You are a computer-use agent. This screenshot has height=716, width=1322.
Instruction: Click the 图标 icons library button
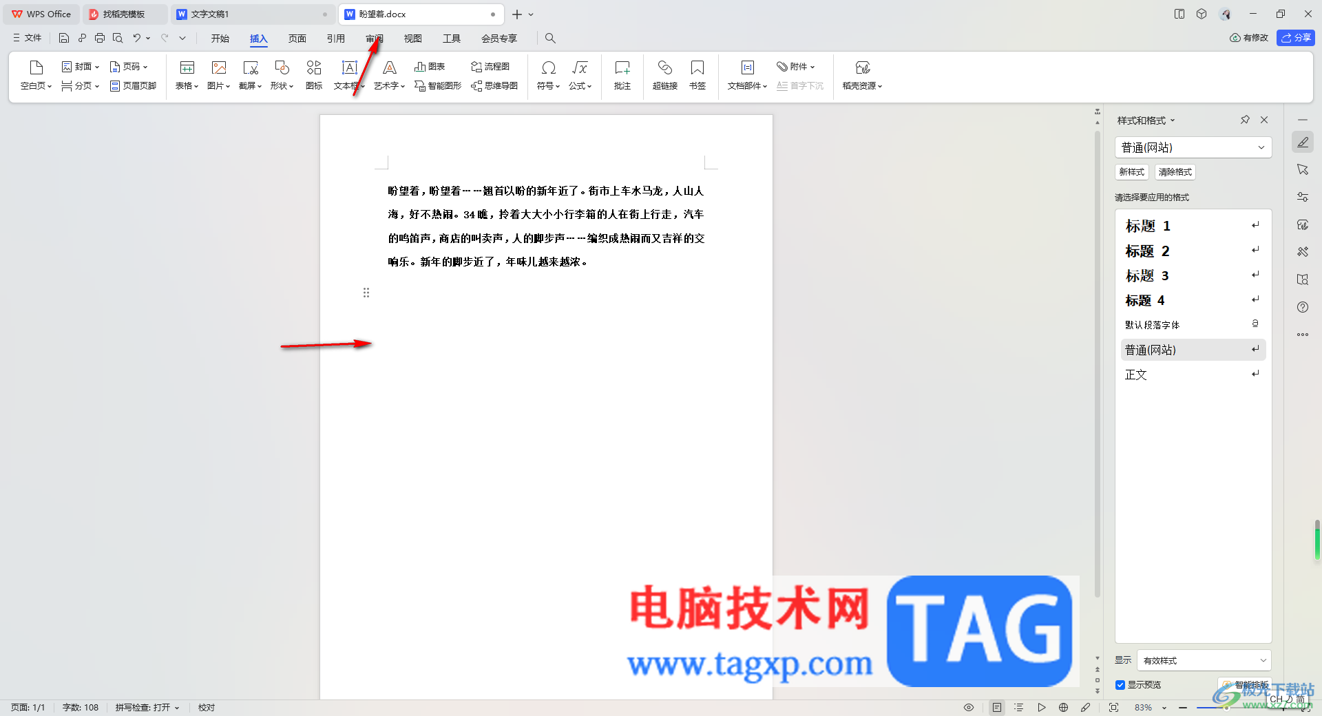pyautogui.click(x=314, y=75)
